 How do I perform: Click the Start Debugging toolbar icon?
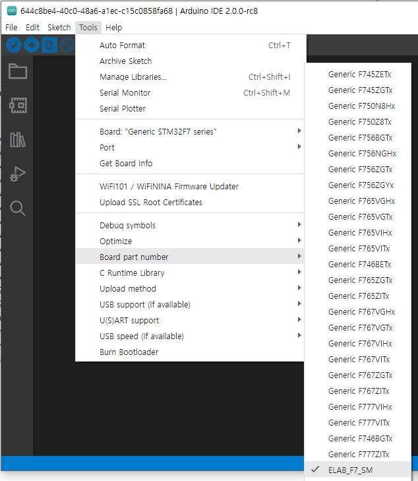[x=67, y=45]
